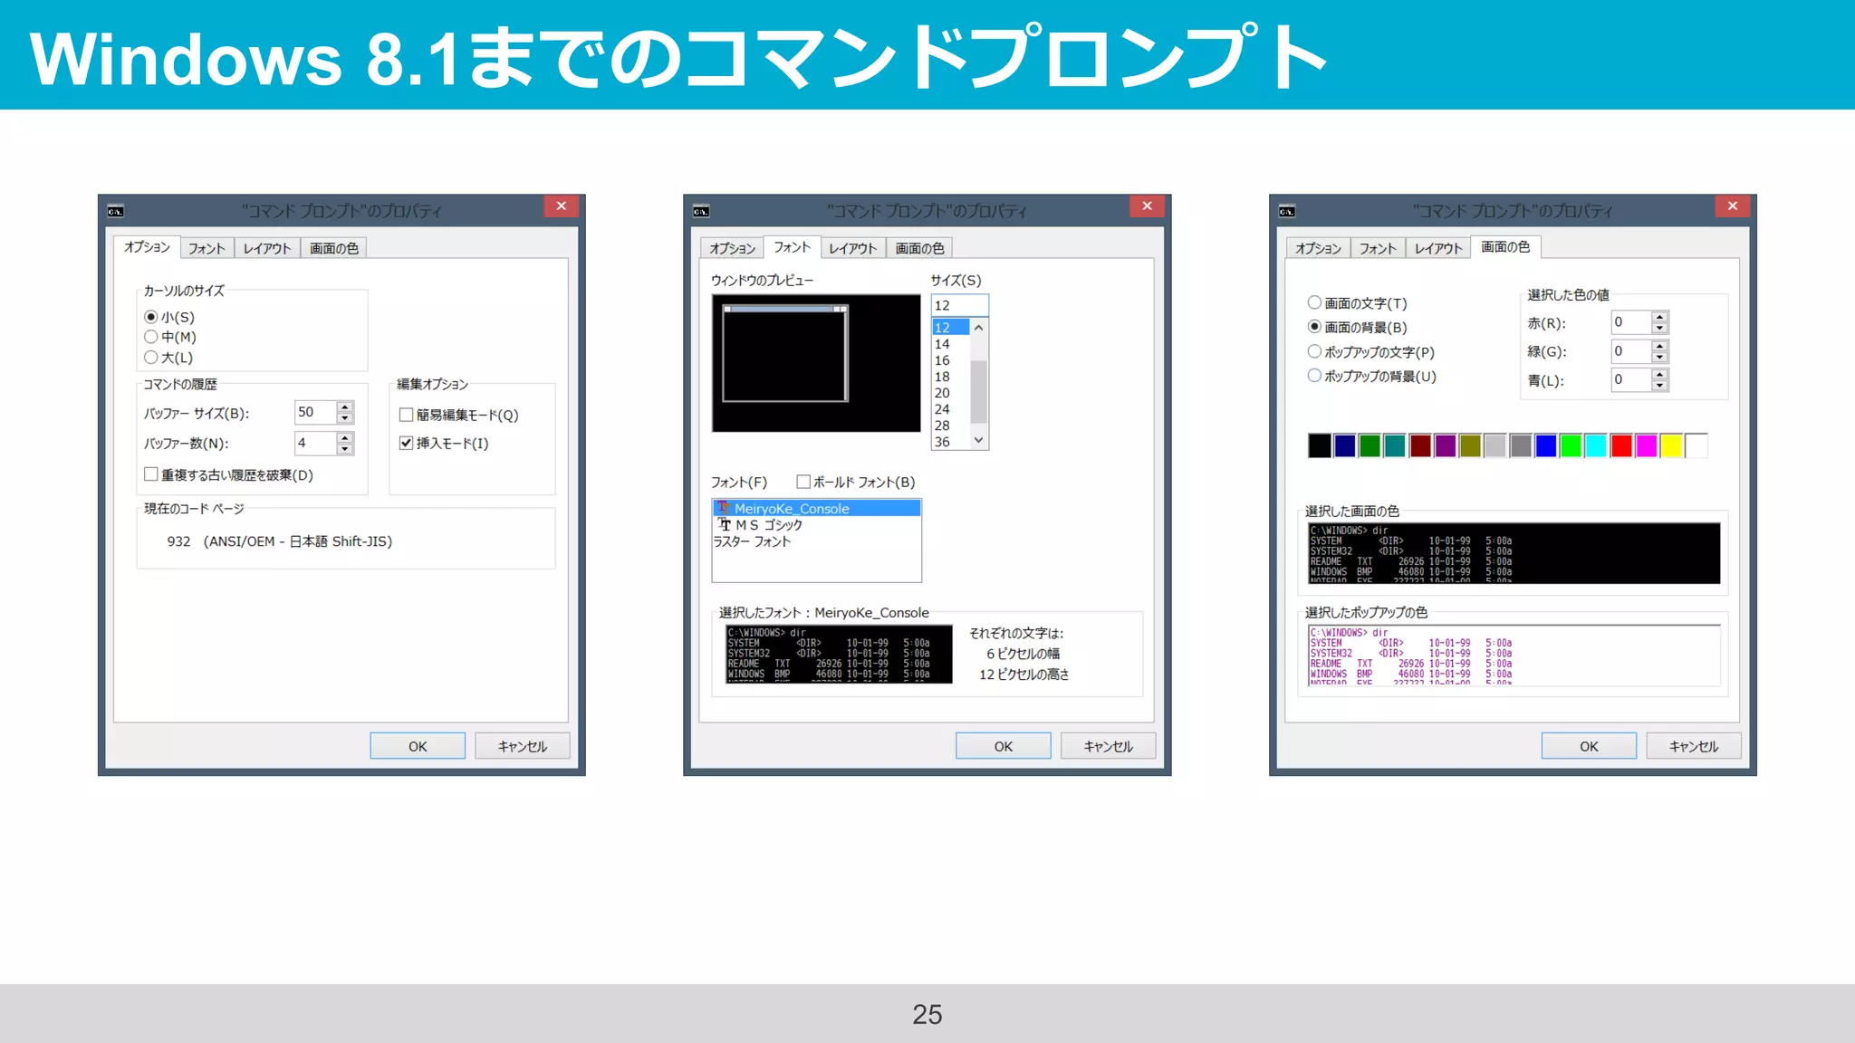
Task: Click the TrueType icon beside ＭＳ ゴシック
Action: pyautogui.click(x=725, y=524)
